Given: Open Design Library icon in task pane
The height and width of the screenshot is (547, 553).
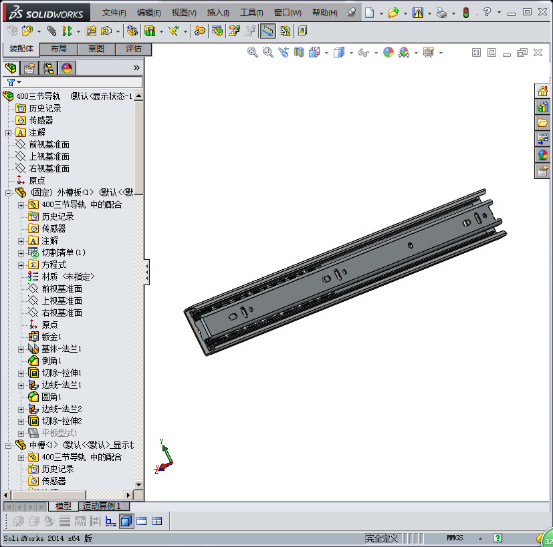Looking at the screenshot, I should tap(542, 107).
